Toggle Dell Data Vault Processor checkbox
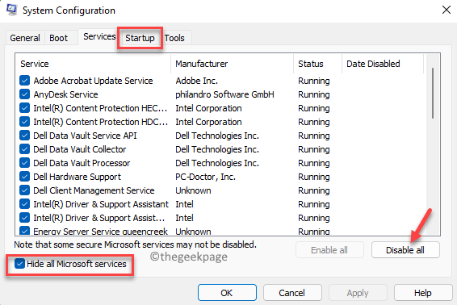The image size is (457, 305). click(x=24, y=162)
